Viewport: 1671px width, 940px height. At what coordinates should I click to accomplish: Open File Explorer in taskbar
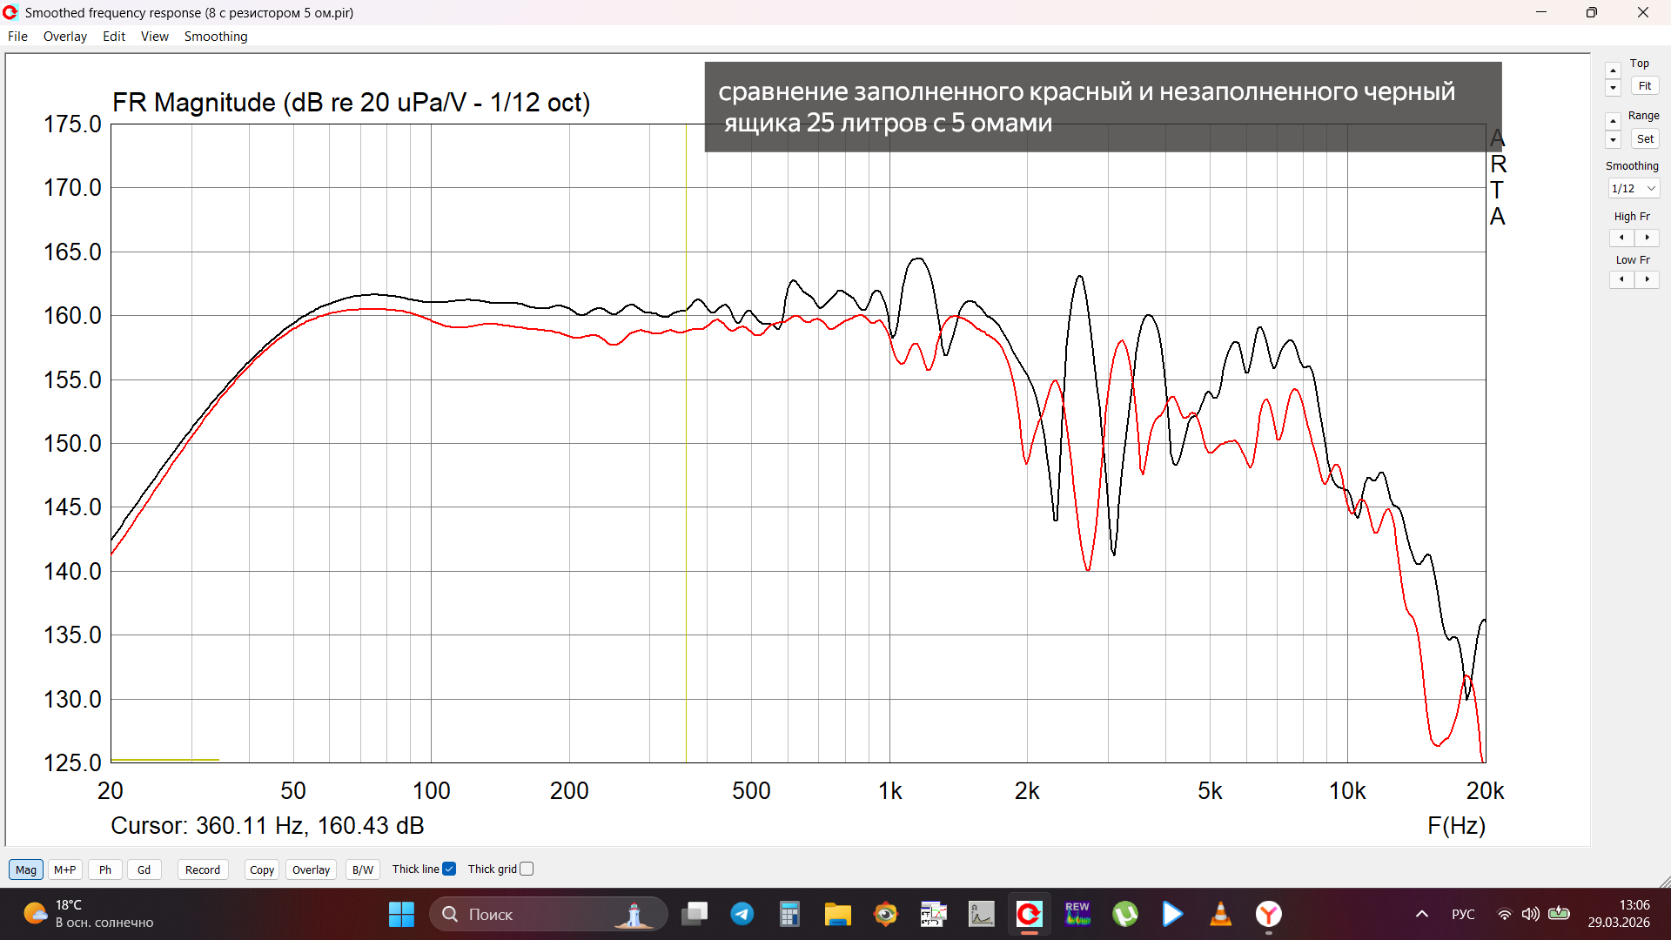click(837, 914)
